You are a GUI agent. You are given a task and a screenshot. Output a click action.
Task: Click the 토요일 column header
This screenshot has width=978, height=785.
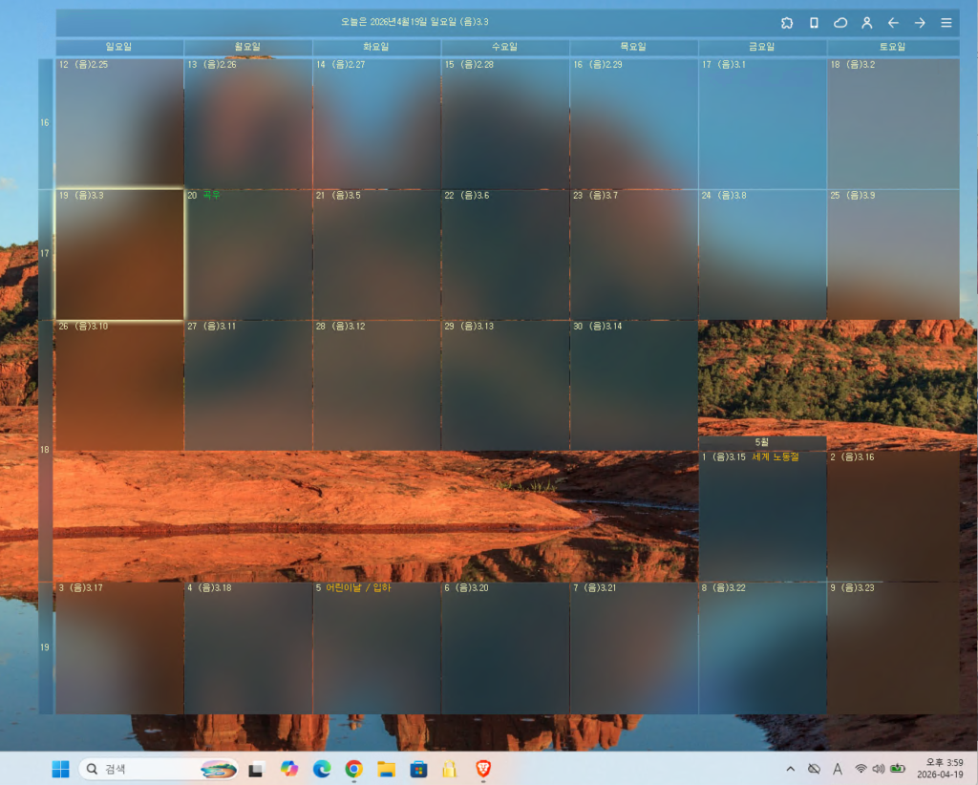[x=893, y=47]
